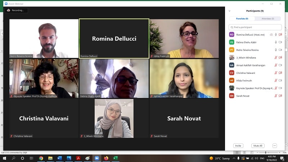Click the Find a participant search field

(x=255, y=27)
